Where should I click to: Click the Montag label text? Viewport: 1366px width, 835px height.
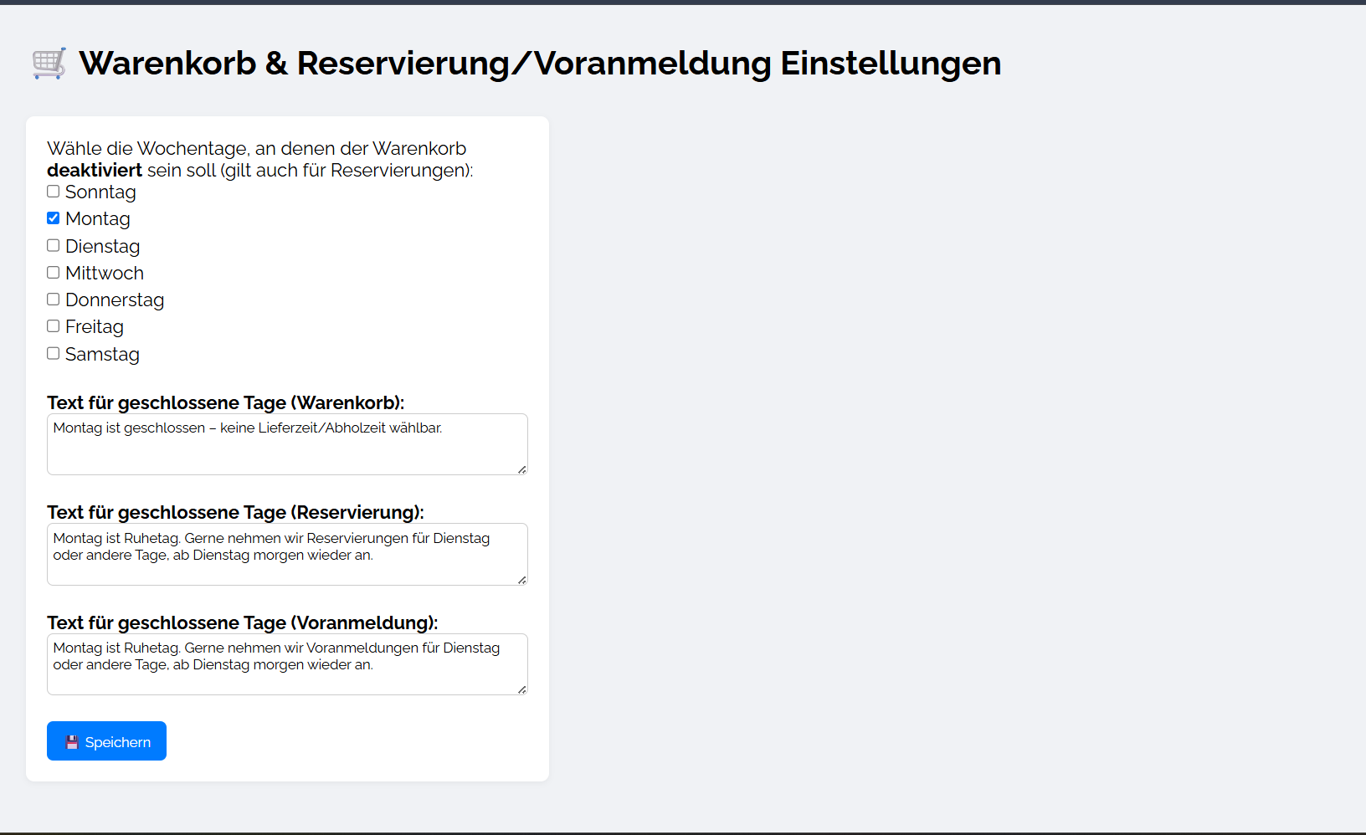click(98, 219)
